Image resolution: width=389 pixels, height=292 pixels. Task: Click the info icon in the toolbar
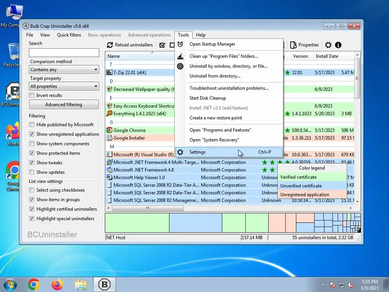(338, 45)
